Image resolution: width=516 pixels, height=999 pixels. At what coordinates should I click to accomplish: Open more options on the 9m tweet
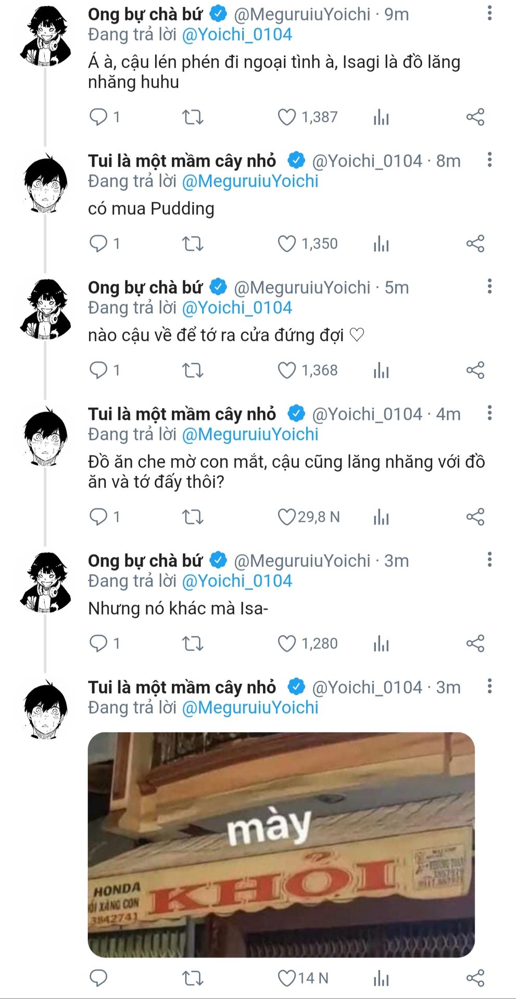pos(489,14)
